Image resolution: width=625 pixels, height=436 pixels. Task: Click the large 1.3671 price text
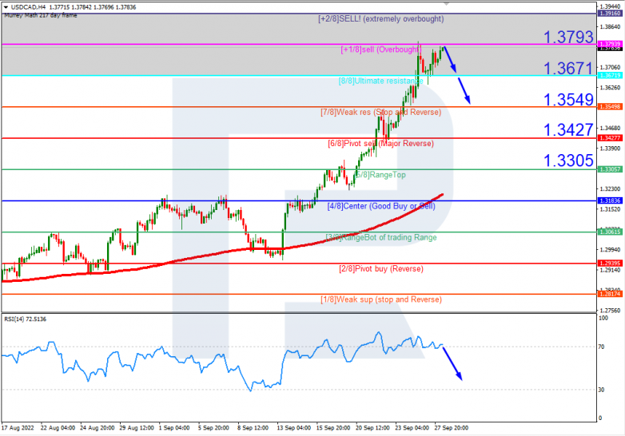[568, 69]
